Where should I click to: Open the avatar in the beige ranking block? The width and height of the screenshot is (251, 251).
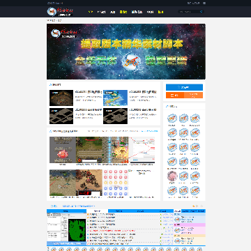coord(177,241)
